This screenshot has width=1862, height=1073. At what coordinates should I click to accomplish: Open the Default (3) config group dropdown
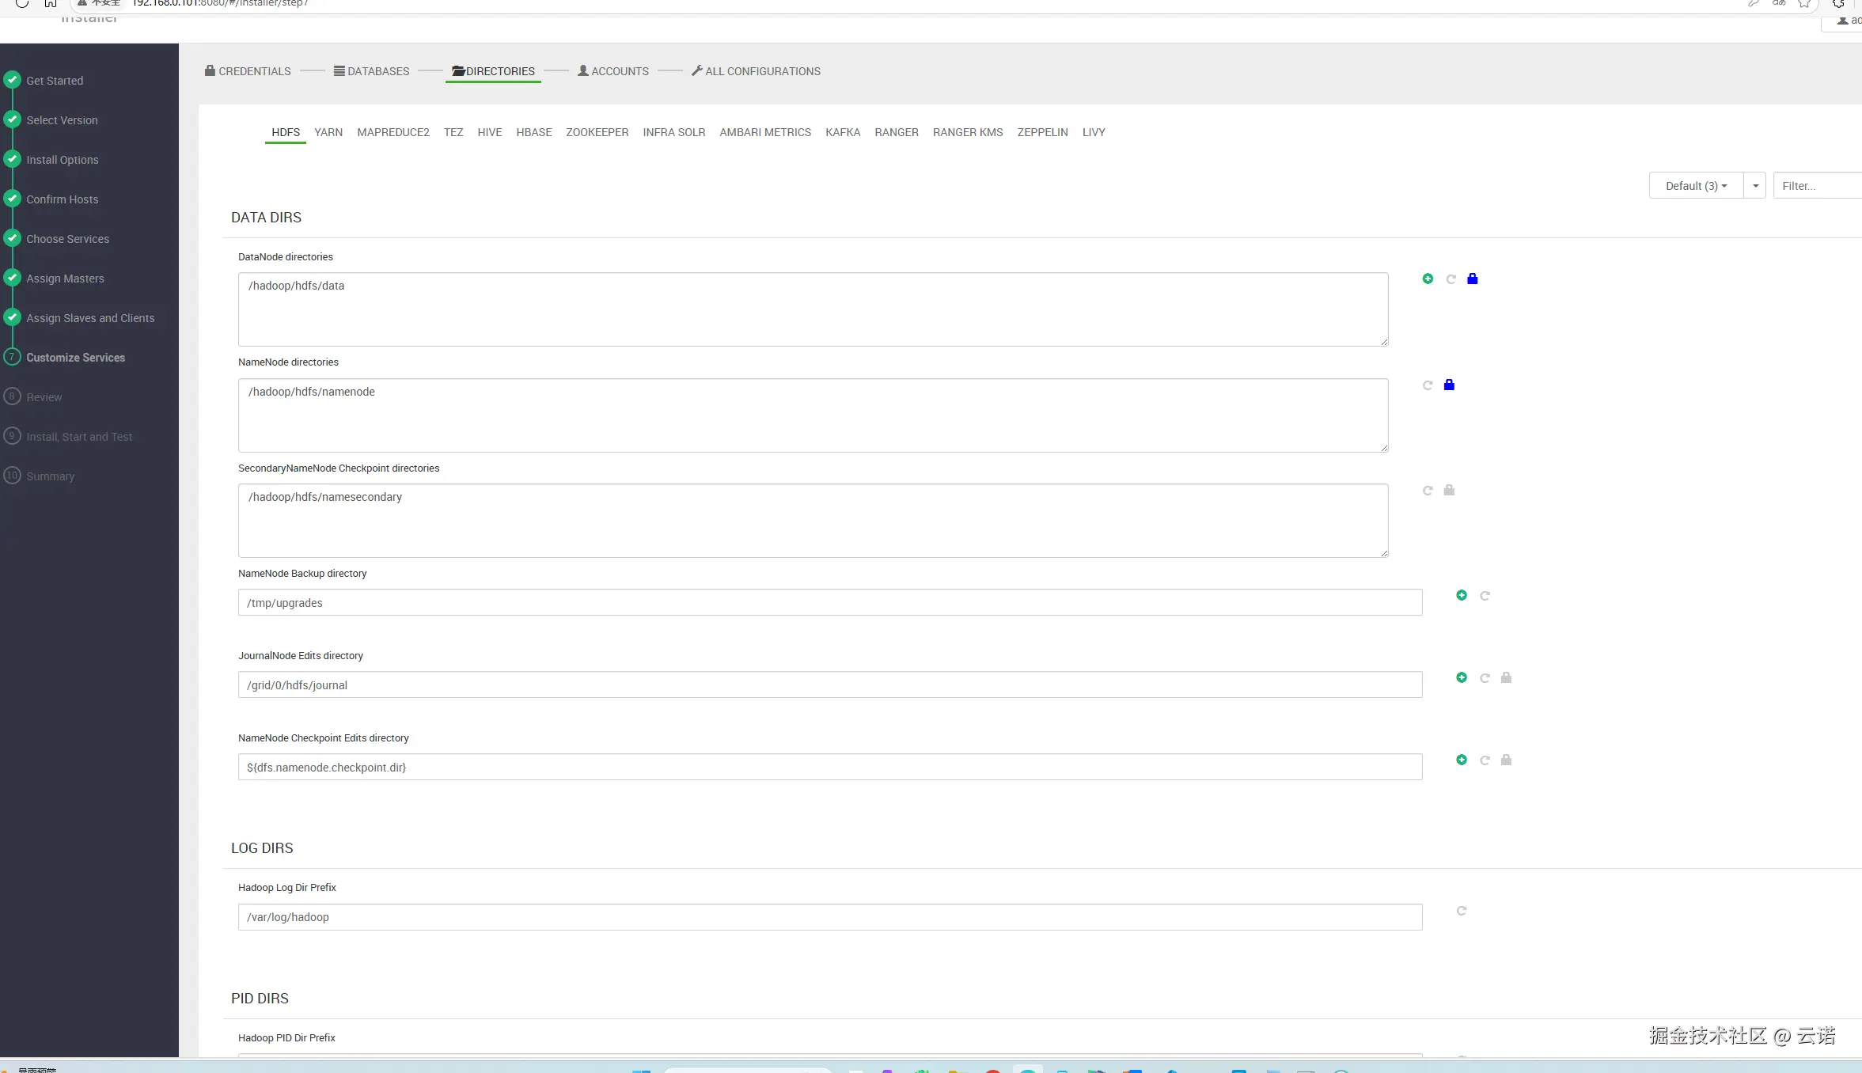[1696, 186]
